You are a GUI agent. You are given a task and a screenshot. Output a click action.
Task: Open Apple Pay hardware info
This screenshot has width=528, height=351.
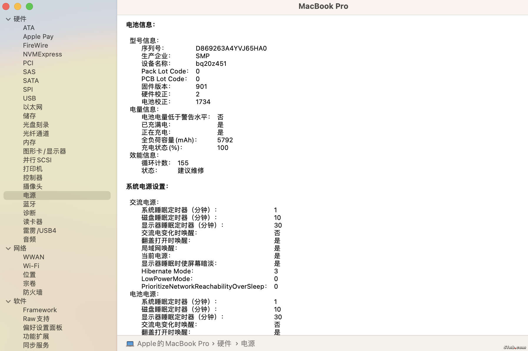(x=38, y=37)
